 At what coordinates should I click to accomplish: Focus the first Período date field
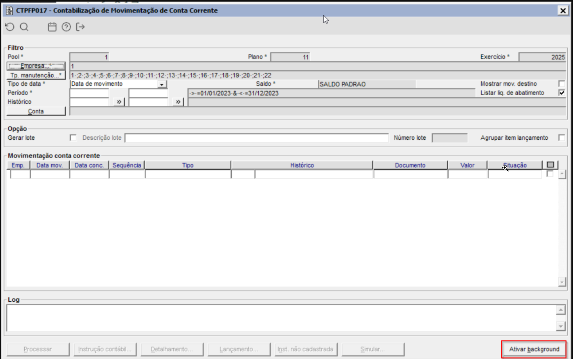[x=89, y=93]
